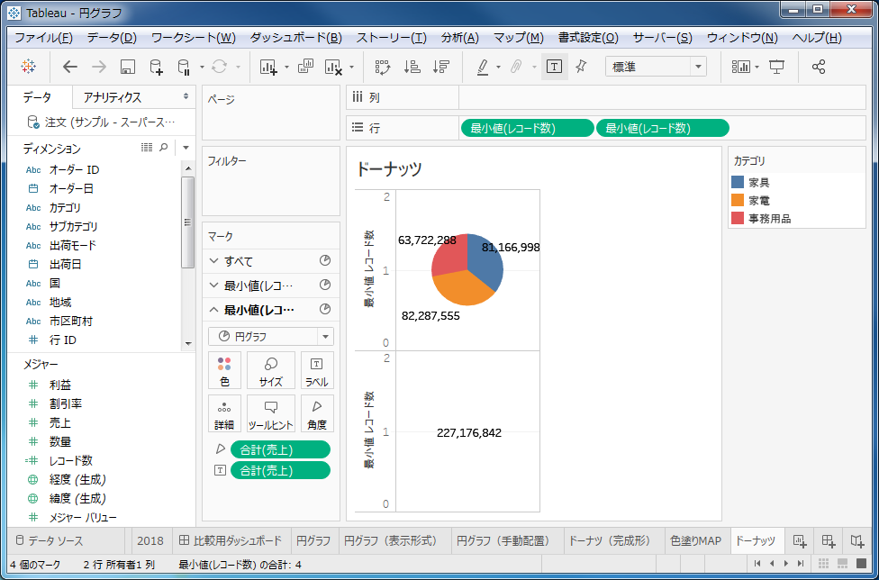Click the New data source icon
This screenshot has width=879, height=580.
156,67
